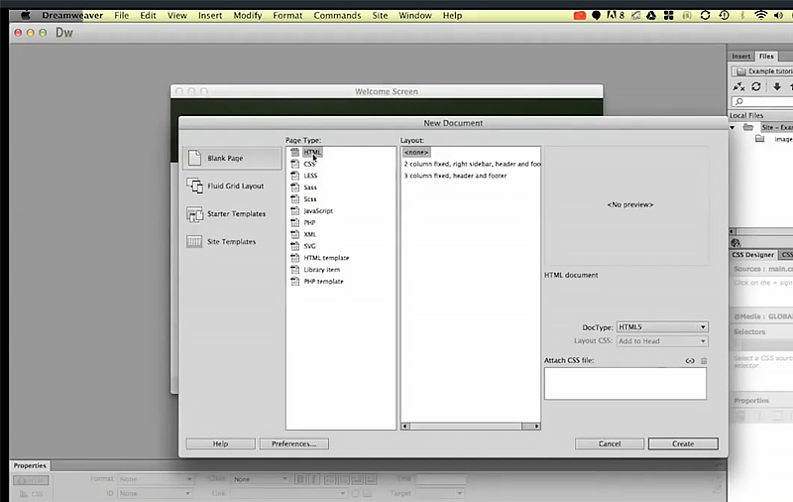
Task: Choose LESS page type
Action: click(310, 176)
